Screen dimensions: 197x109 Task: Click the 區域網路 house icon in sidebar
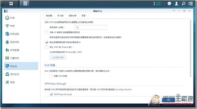click(7, 42)
